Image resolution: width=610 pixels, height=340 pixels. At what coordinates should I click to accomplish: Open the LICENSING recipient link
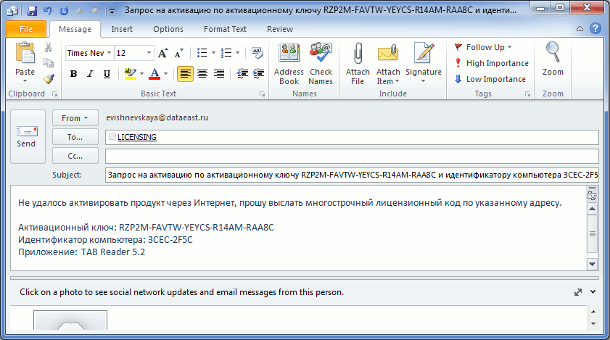[137, 137]
